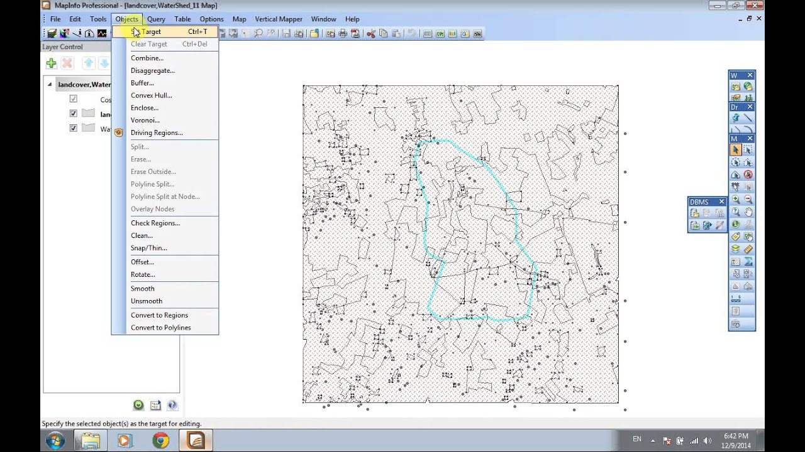Select the arrow Select tool in the Main toolbar

[735, 150]
